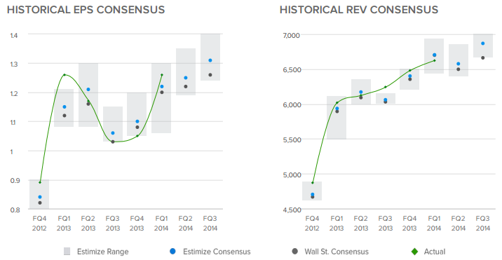Click EPS Estimize consensus dot for FQ2 2013

pos(88,89)
